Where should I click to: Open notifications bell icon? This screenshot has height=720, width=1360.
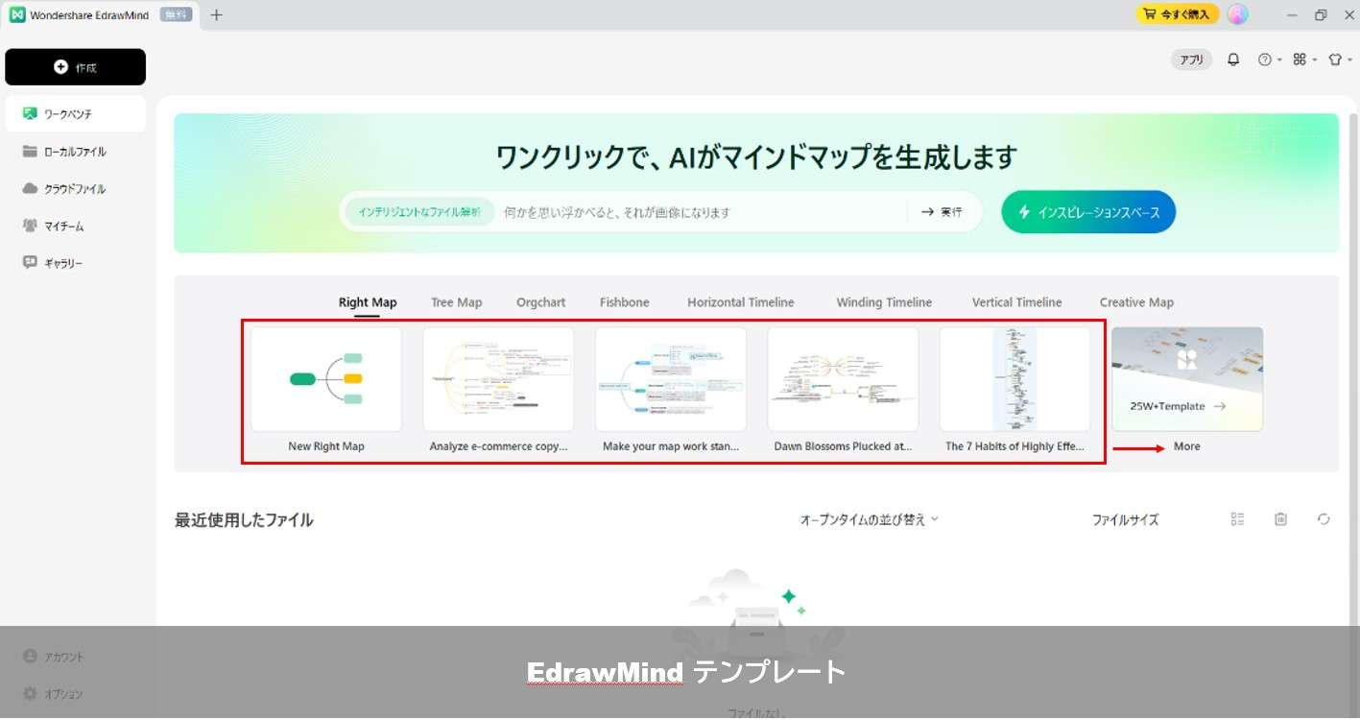[1234, 60]
